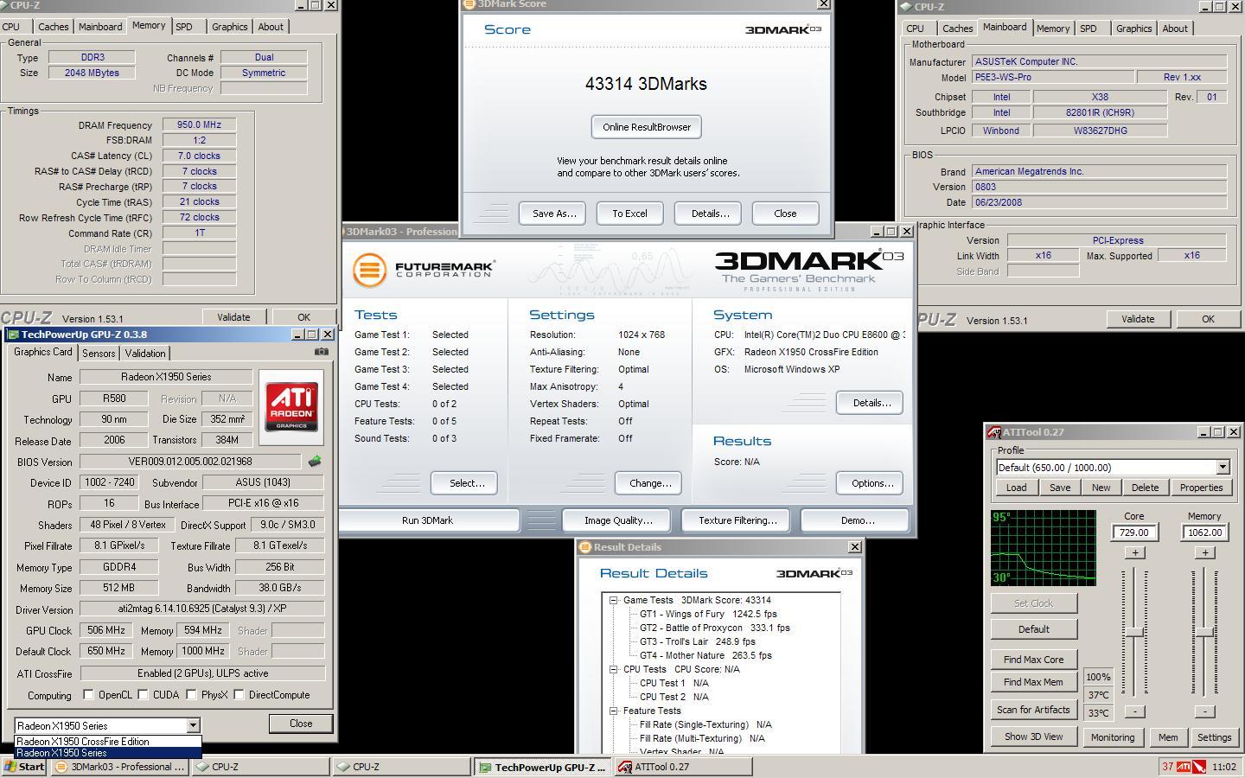Toggle the OpenCL checkbox
Screen dimensions: 1245x778
coord(88,695)
